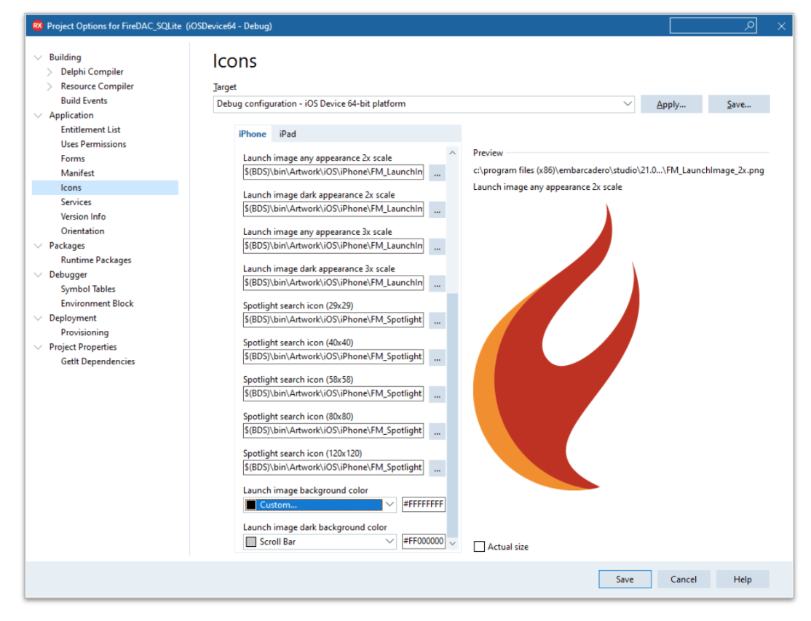The image size is (811, 621).
Task: Edit the #FF000000 dark background color value
Action: tap(424, 541)
